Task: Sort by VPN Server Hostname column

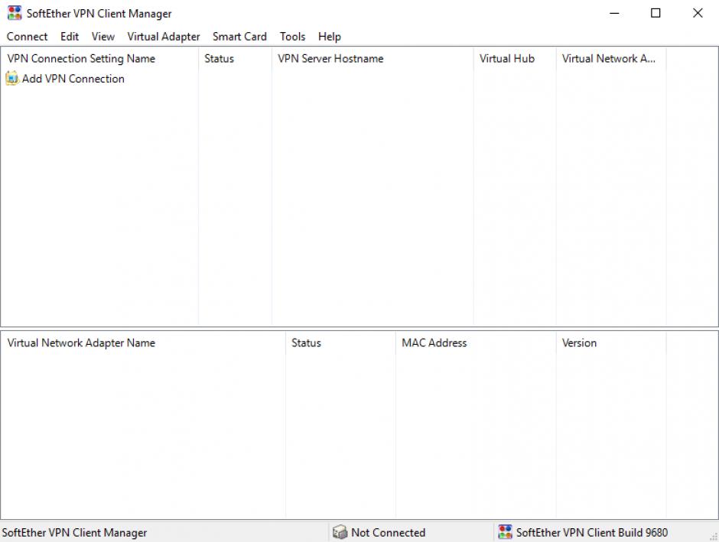Action: (330, 59)
